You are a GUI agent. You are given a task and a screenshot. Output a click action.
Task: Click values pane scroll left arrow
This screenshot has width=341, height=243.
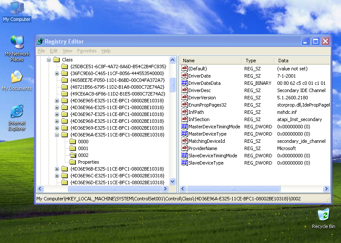pyautogui.click(x=183, y=188)
